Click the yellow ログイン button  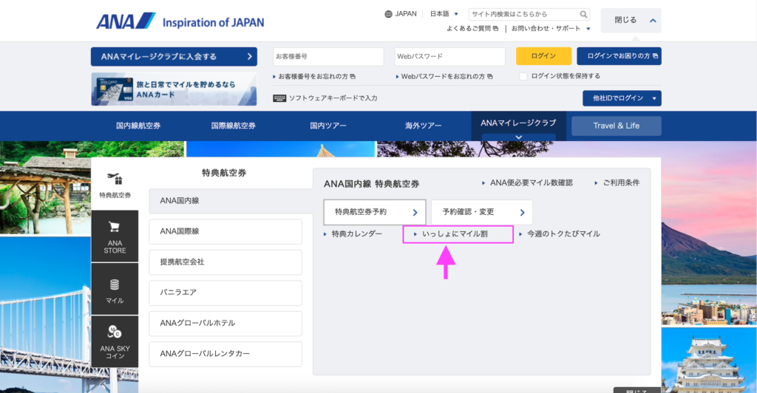point(543,56)
